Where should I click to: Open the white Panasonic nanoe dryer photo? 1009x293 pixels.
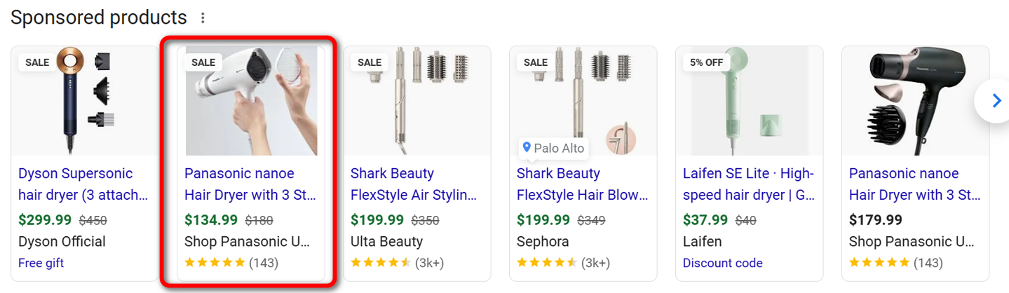point(251,101)
